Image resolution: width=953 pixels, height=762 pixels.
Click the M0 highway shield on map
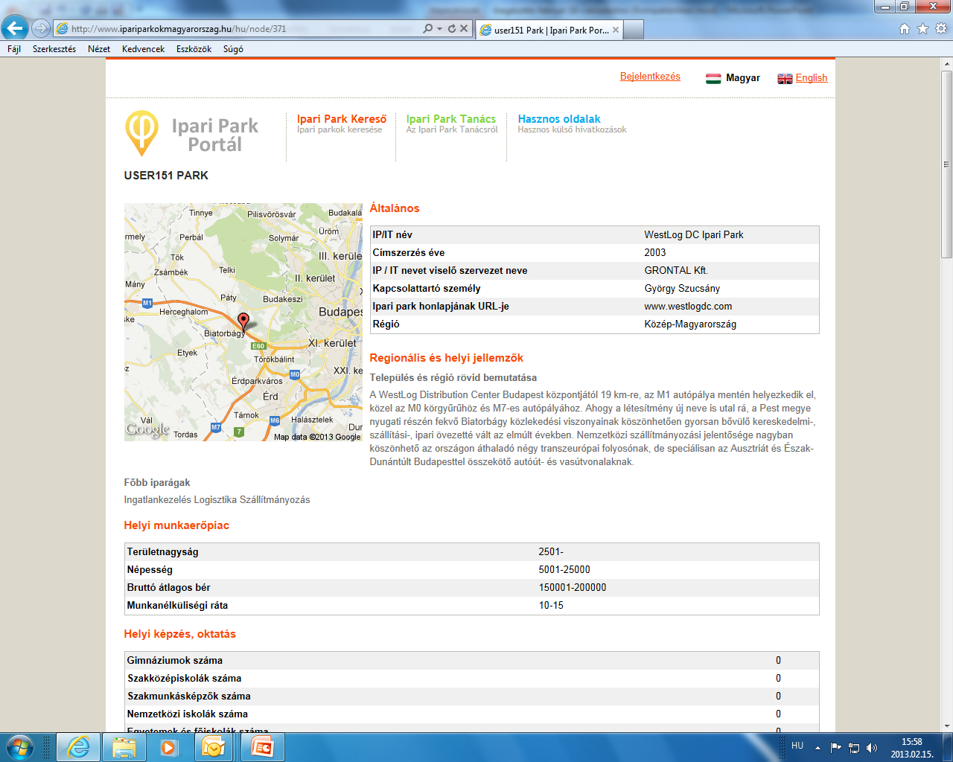295,374
